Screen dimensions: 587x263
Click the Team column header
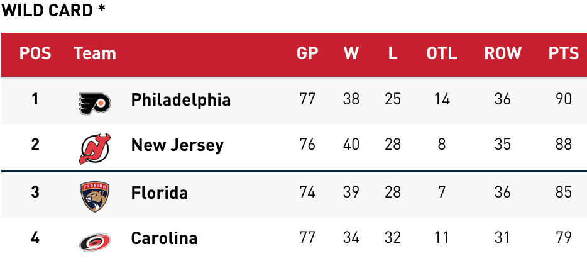pos(95,53)
